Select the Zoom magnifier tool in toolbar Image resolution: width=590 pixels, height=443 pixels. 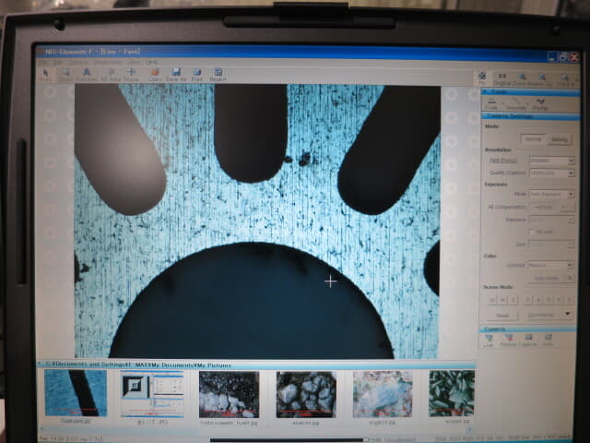(x=65, y=74)
